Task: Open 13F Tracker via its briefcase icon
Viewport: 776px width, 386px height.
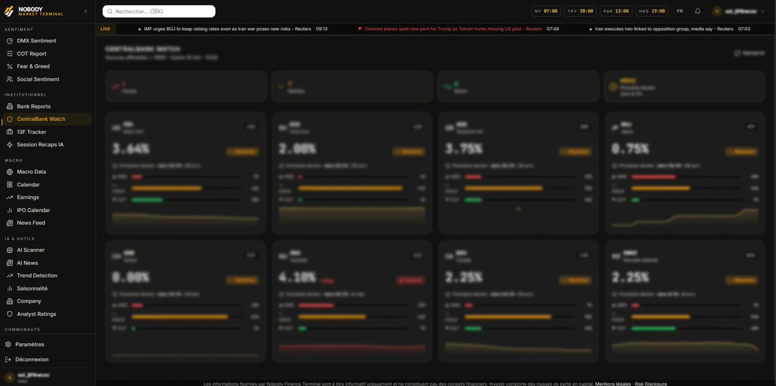Action: pyautogui.click(x=10, y=132)
